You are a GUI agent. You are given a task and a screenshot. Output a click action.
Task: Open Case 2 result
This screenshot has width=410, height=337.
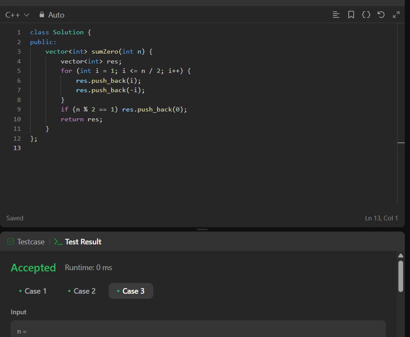point(82,291)
